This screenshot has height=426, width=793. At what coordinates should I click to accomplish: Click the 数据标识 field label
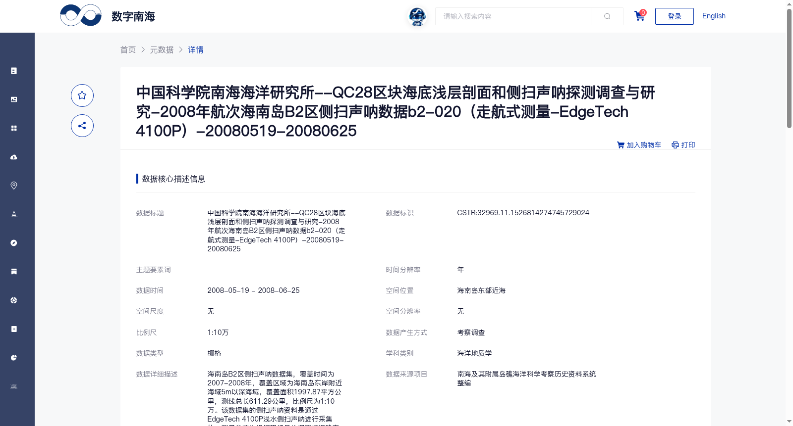[x=400, y=213]
